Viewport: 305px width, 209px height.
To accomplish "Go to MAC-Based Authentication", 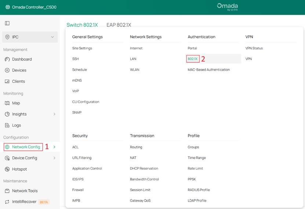I will click(x=208, y=69).
